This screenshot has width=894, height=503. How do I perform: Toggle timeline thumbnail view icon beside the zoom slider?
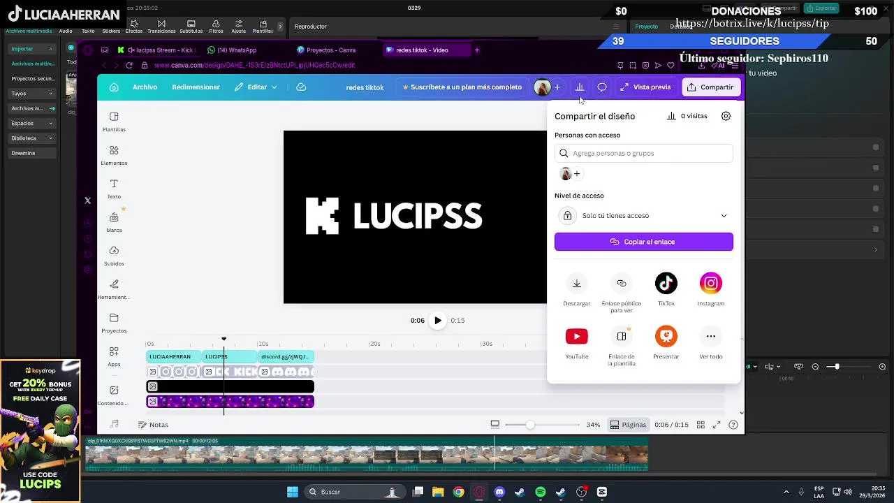coord(494,424)
